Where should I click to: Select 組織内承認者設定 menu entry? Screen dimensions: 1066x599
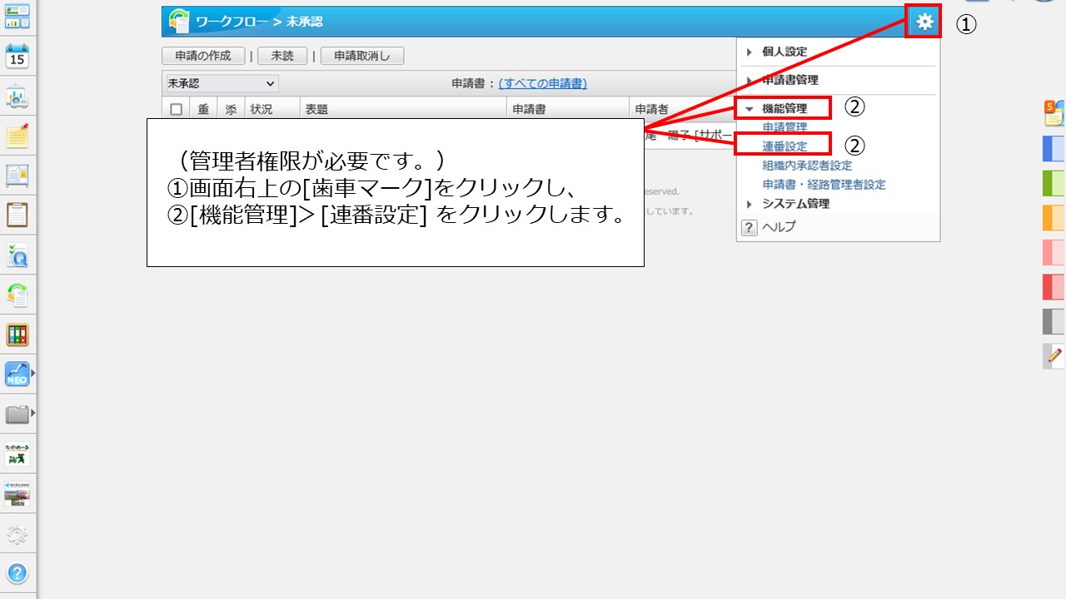tap(806, 166)
